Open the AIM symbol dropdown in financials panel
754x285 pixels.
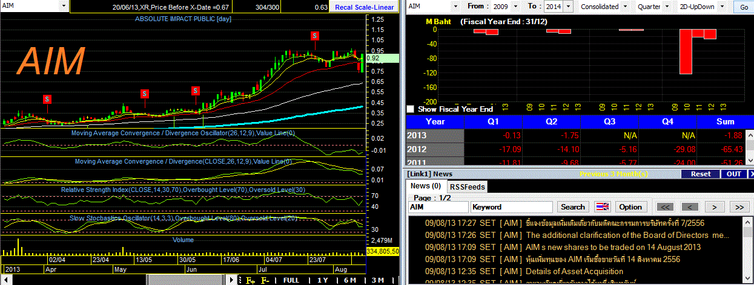457,7
